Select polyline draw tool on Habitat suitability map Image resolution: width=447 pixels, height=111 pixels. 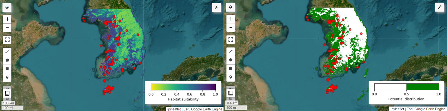tap(7, 52)
